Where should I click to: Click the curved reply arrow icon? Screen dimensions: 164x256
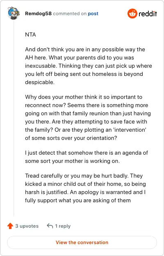pyautogui.click(x=50, y=226)
